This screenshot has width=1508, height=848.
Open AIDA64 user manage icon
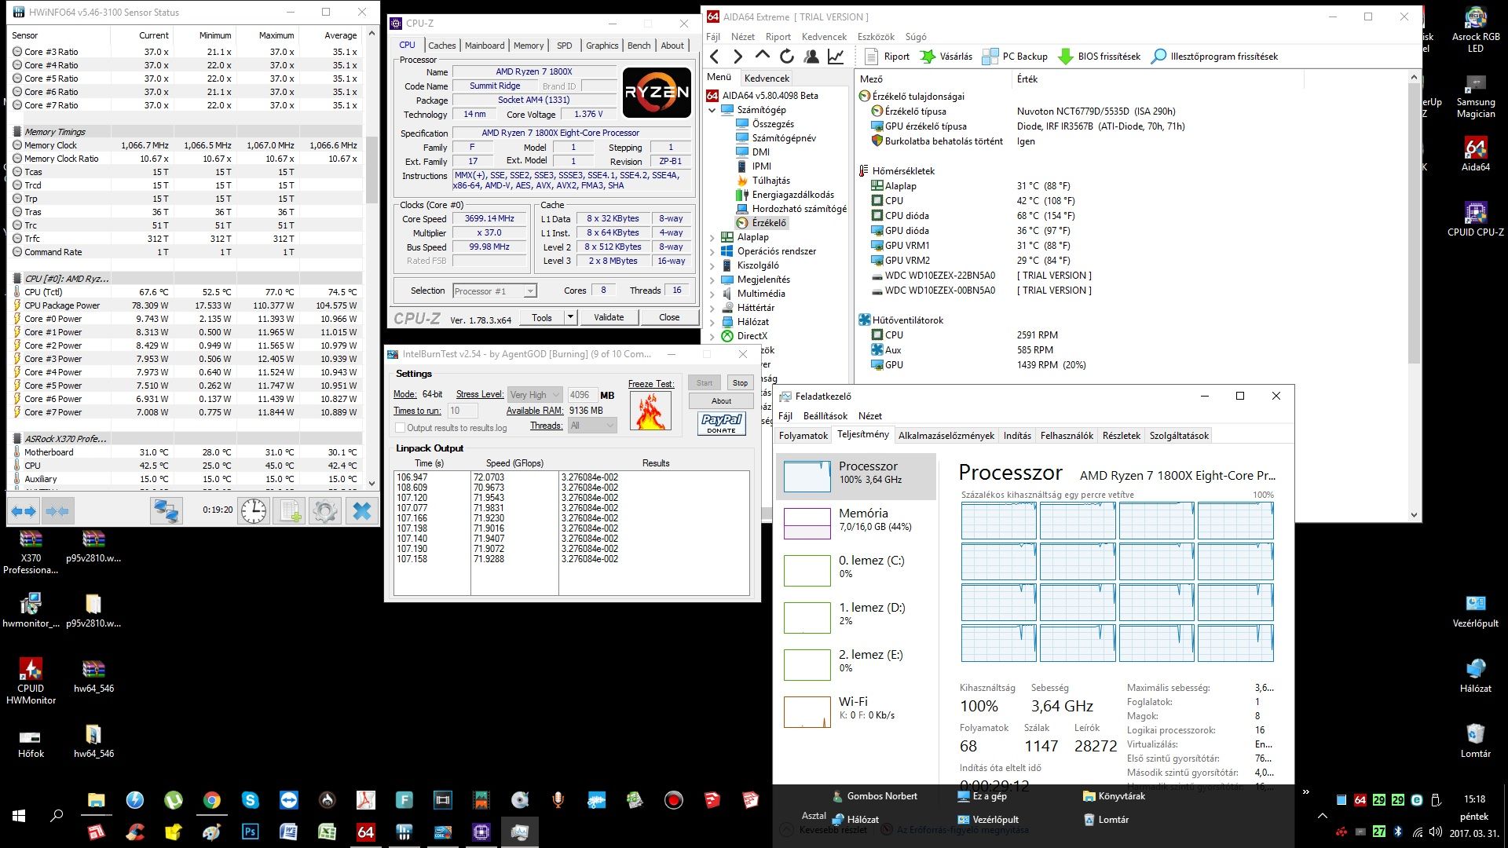tap(811, 57)
